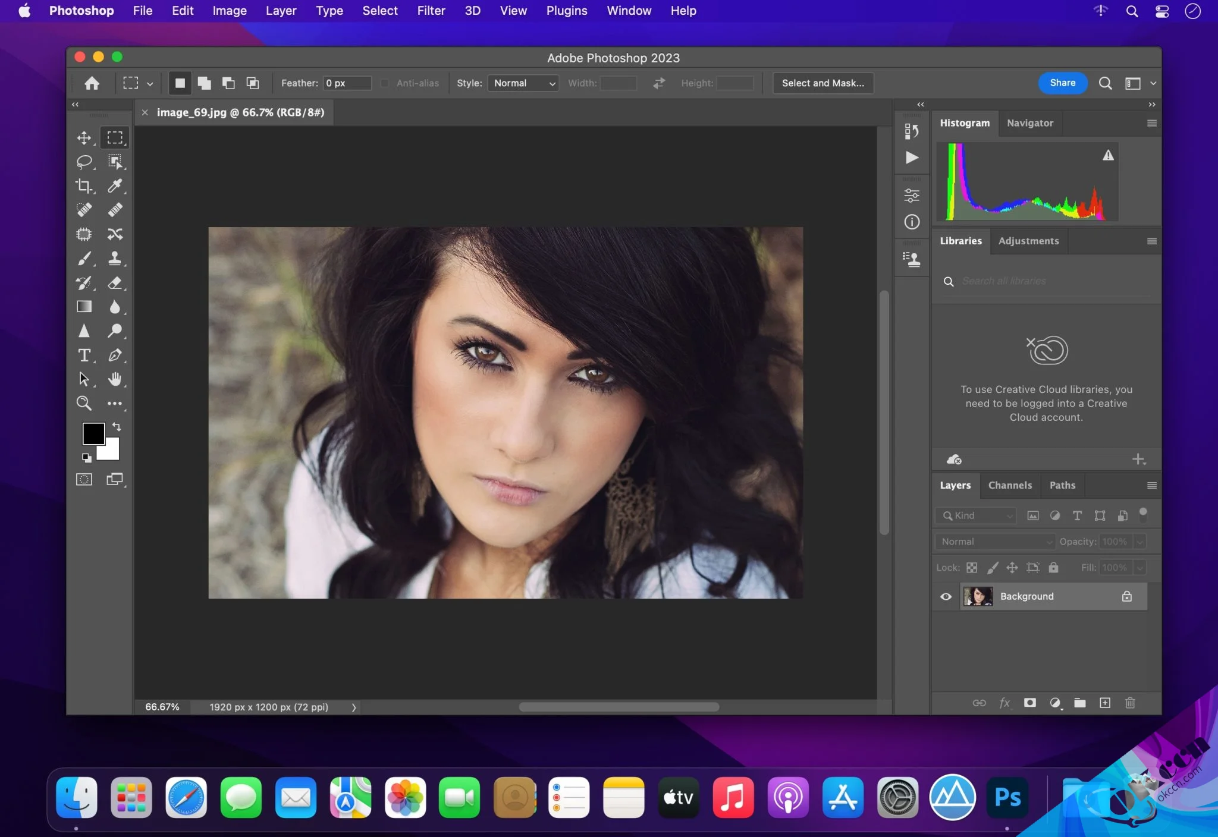Reset default foreground and background colors
The width and height of the screenshot is (1218, 837).
87,458
